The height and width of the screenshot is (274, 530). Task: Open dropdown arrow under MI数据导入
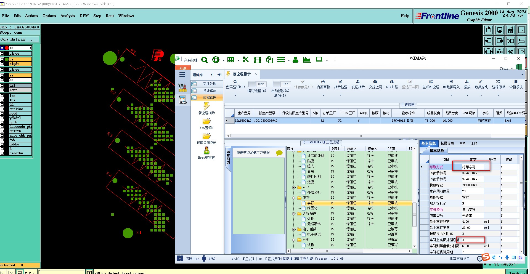[452, 95]
